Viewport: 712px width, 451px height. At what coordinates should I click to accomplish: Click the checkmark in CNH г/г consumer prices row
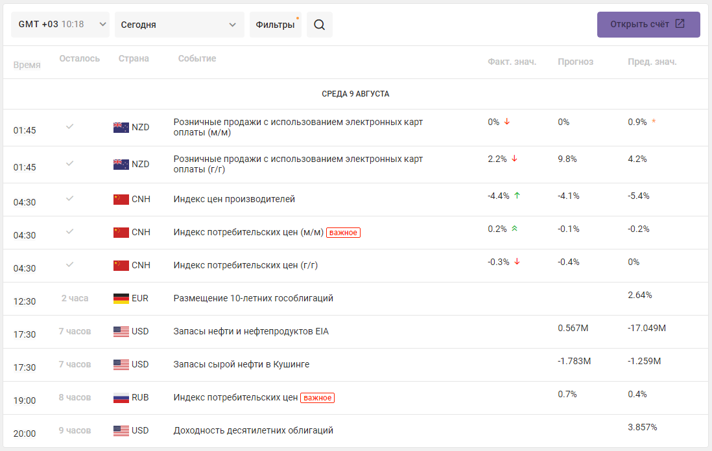[69, 264]
